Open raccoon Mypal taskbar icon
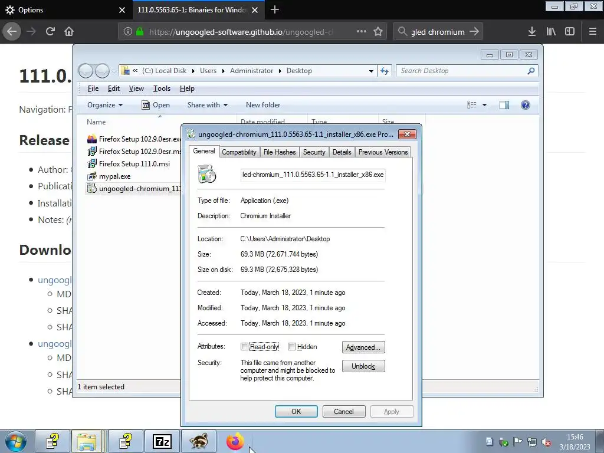This screenshot has width=604, height=453. point(199,441)
